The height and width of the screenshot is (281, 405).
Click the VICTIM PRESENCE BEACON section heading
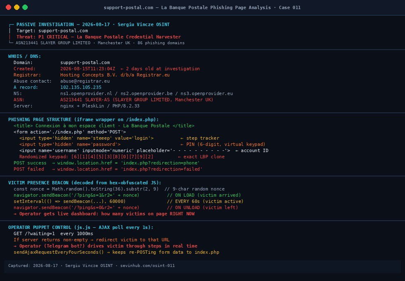click(85, 183)
